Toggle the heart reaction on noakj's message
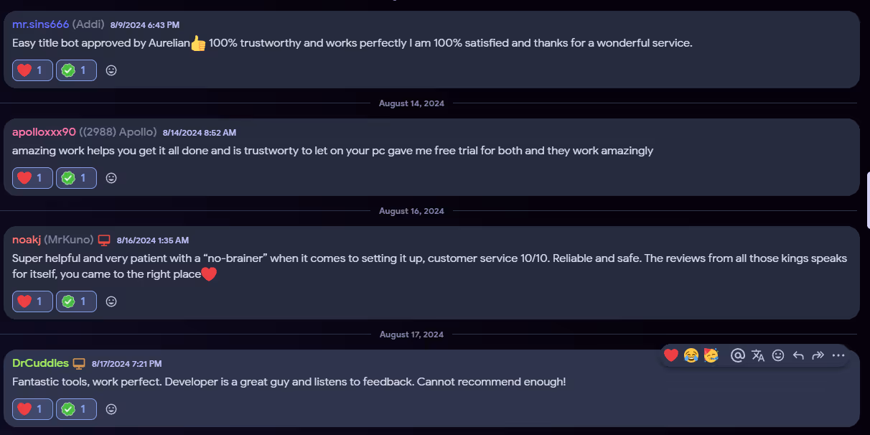Image resolution: width=870 pixels, height=435 pixels. [32, 301]
